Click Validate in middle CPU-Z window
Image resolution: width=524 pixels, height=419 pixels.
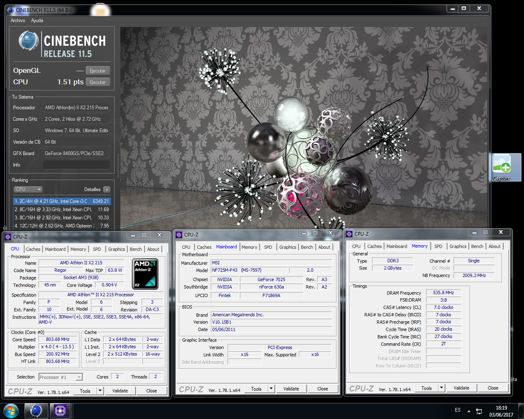[x=291, y=389]
